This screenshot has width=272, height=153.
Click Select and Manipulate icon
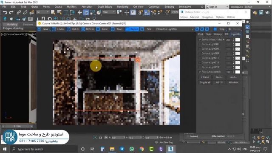pyautogui.click(x=127, y=12)
